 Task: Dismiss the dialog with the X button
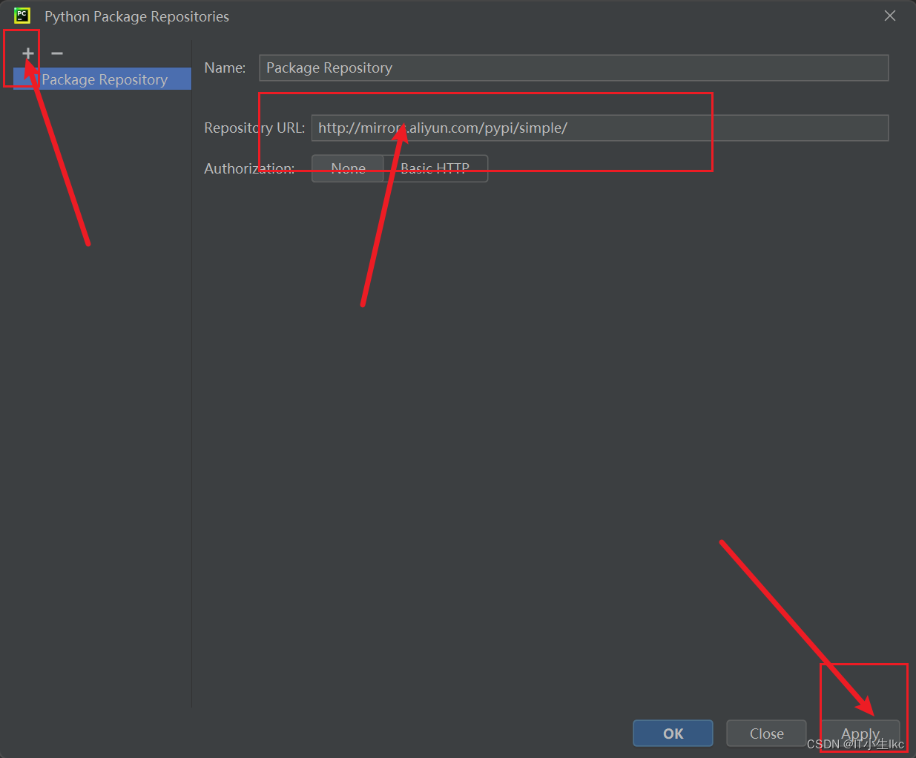point(889,15)
